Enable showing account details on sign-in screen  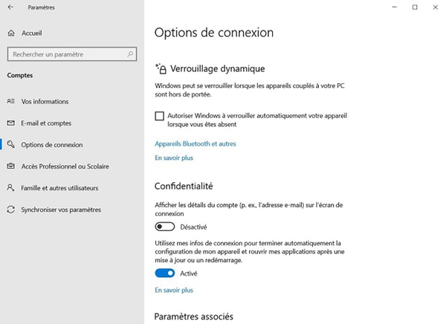click(x=165, y=227)
